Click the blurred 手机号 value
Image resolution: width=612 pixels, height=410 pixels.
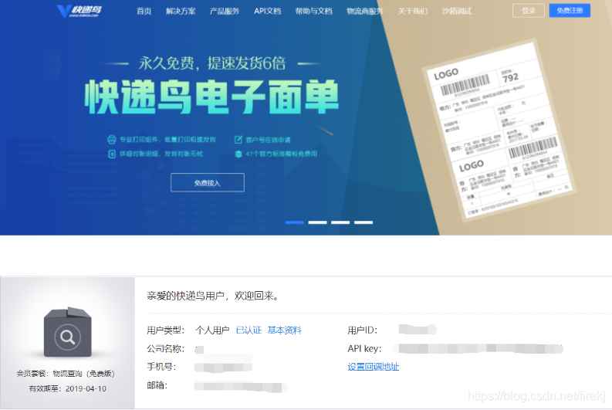point(223,367)
